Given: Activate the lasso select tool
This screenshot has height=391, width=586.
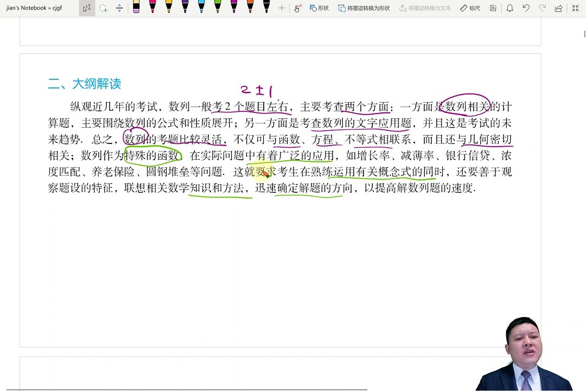Looking at the screenshot, I should coord(103,8).
